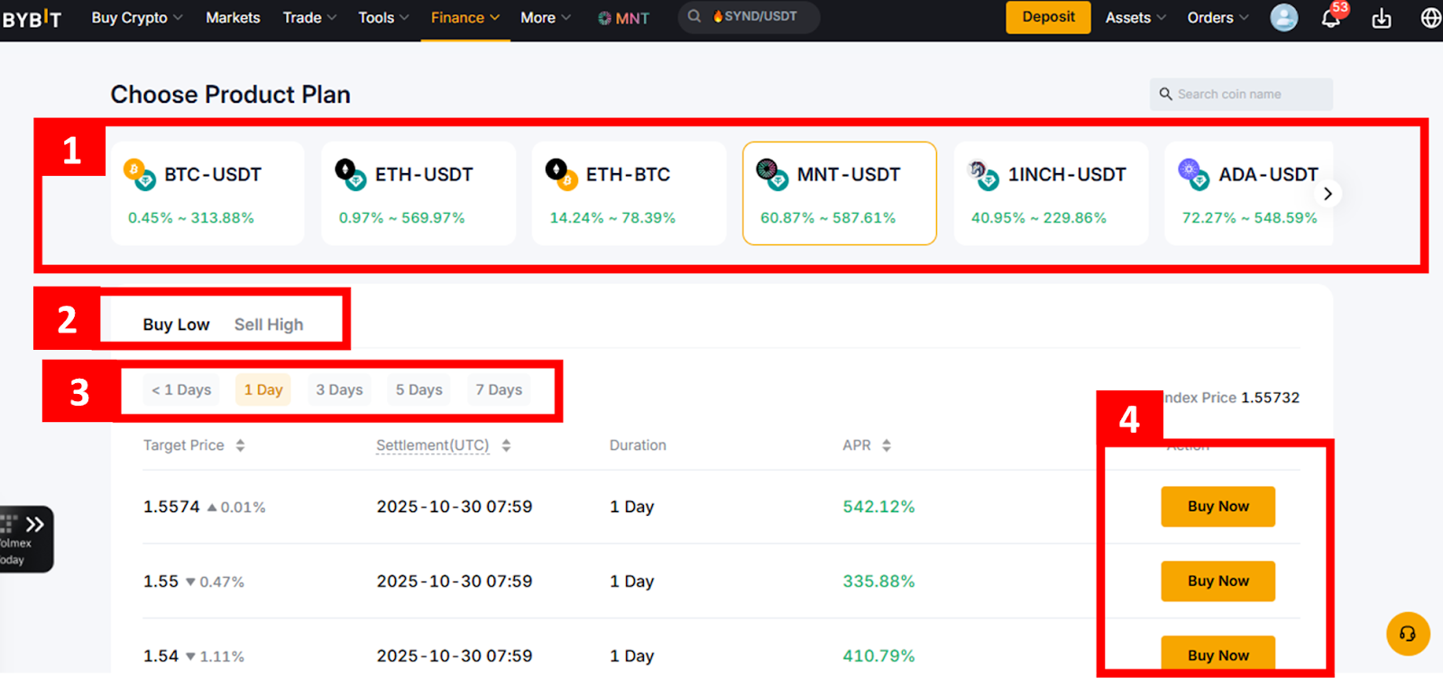Click the Search coin name field
The height and width of the screenshot is (678, 1443).
click(x=1241, y=94)
